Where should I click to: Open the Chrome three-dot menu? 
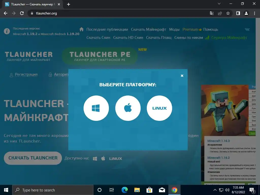(x=254, y=13)
